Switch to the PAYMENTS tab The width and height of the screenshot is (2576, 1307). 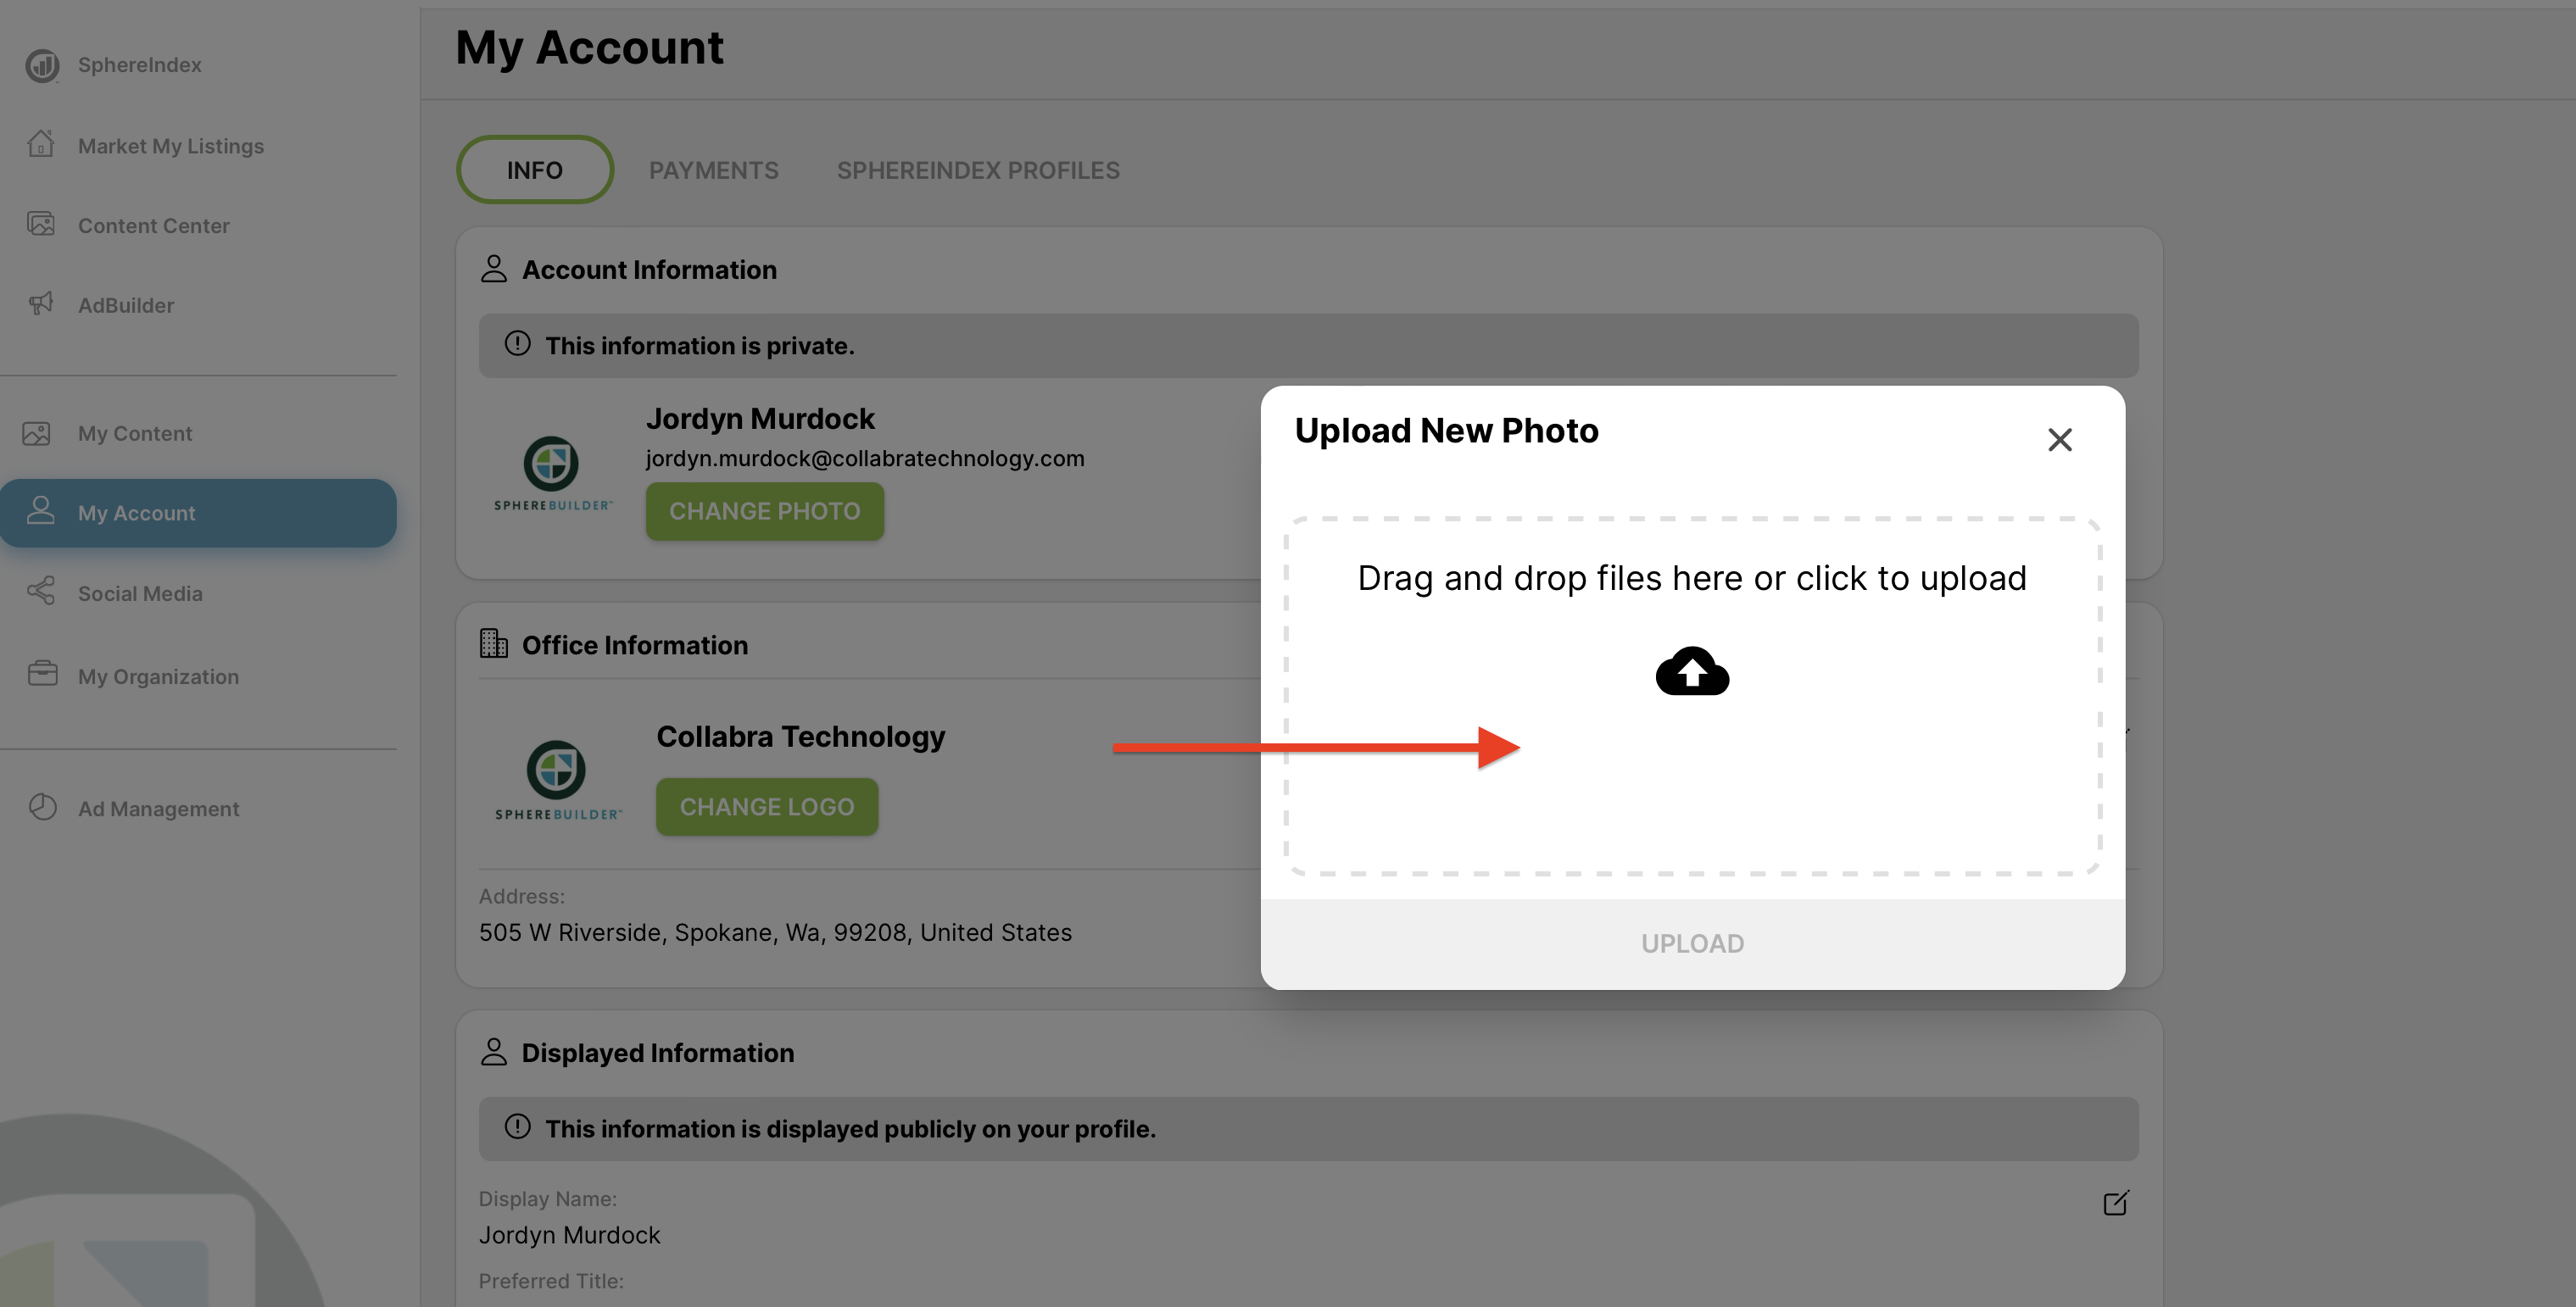tap(712, 169)
